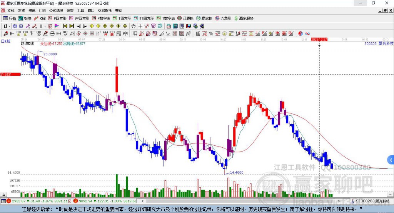Click horizontal scrollbar left arrow

[x=143, y=201]
